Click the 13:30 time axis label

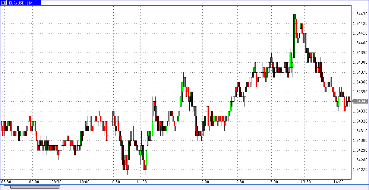306,182
